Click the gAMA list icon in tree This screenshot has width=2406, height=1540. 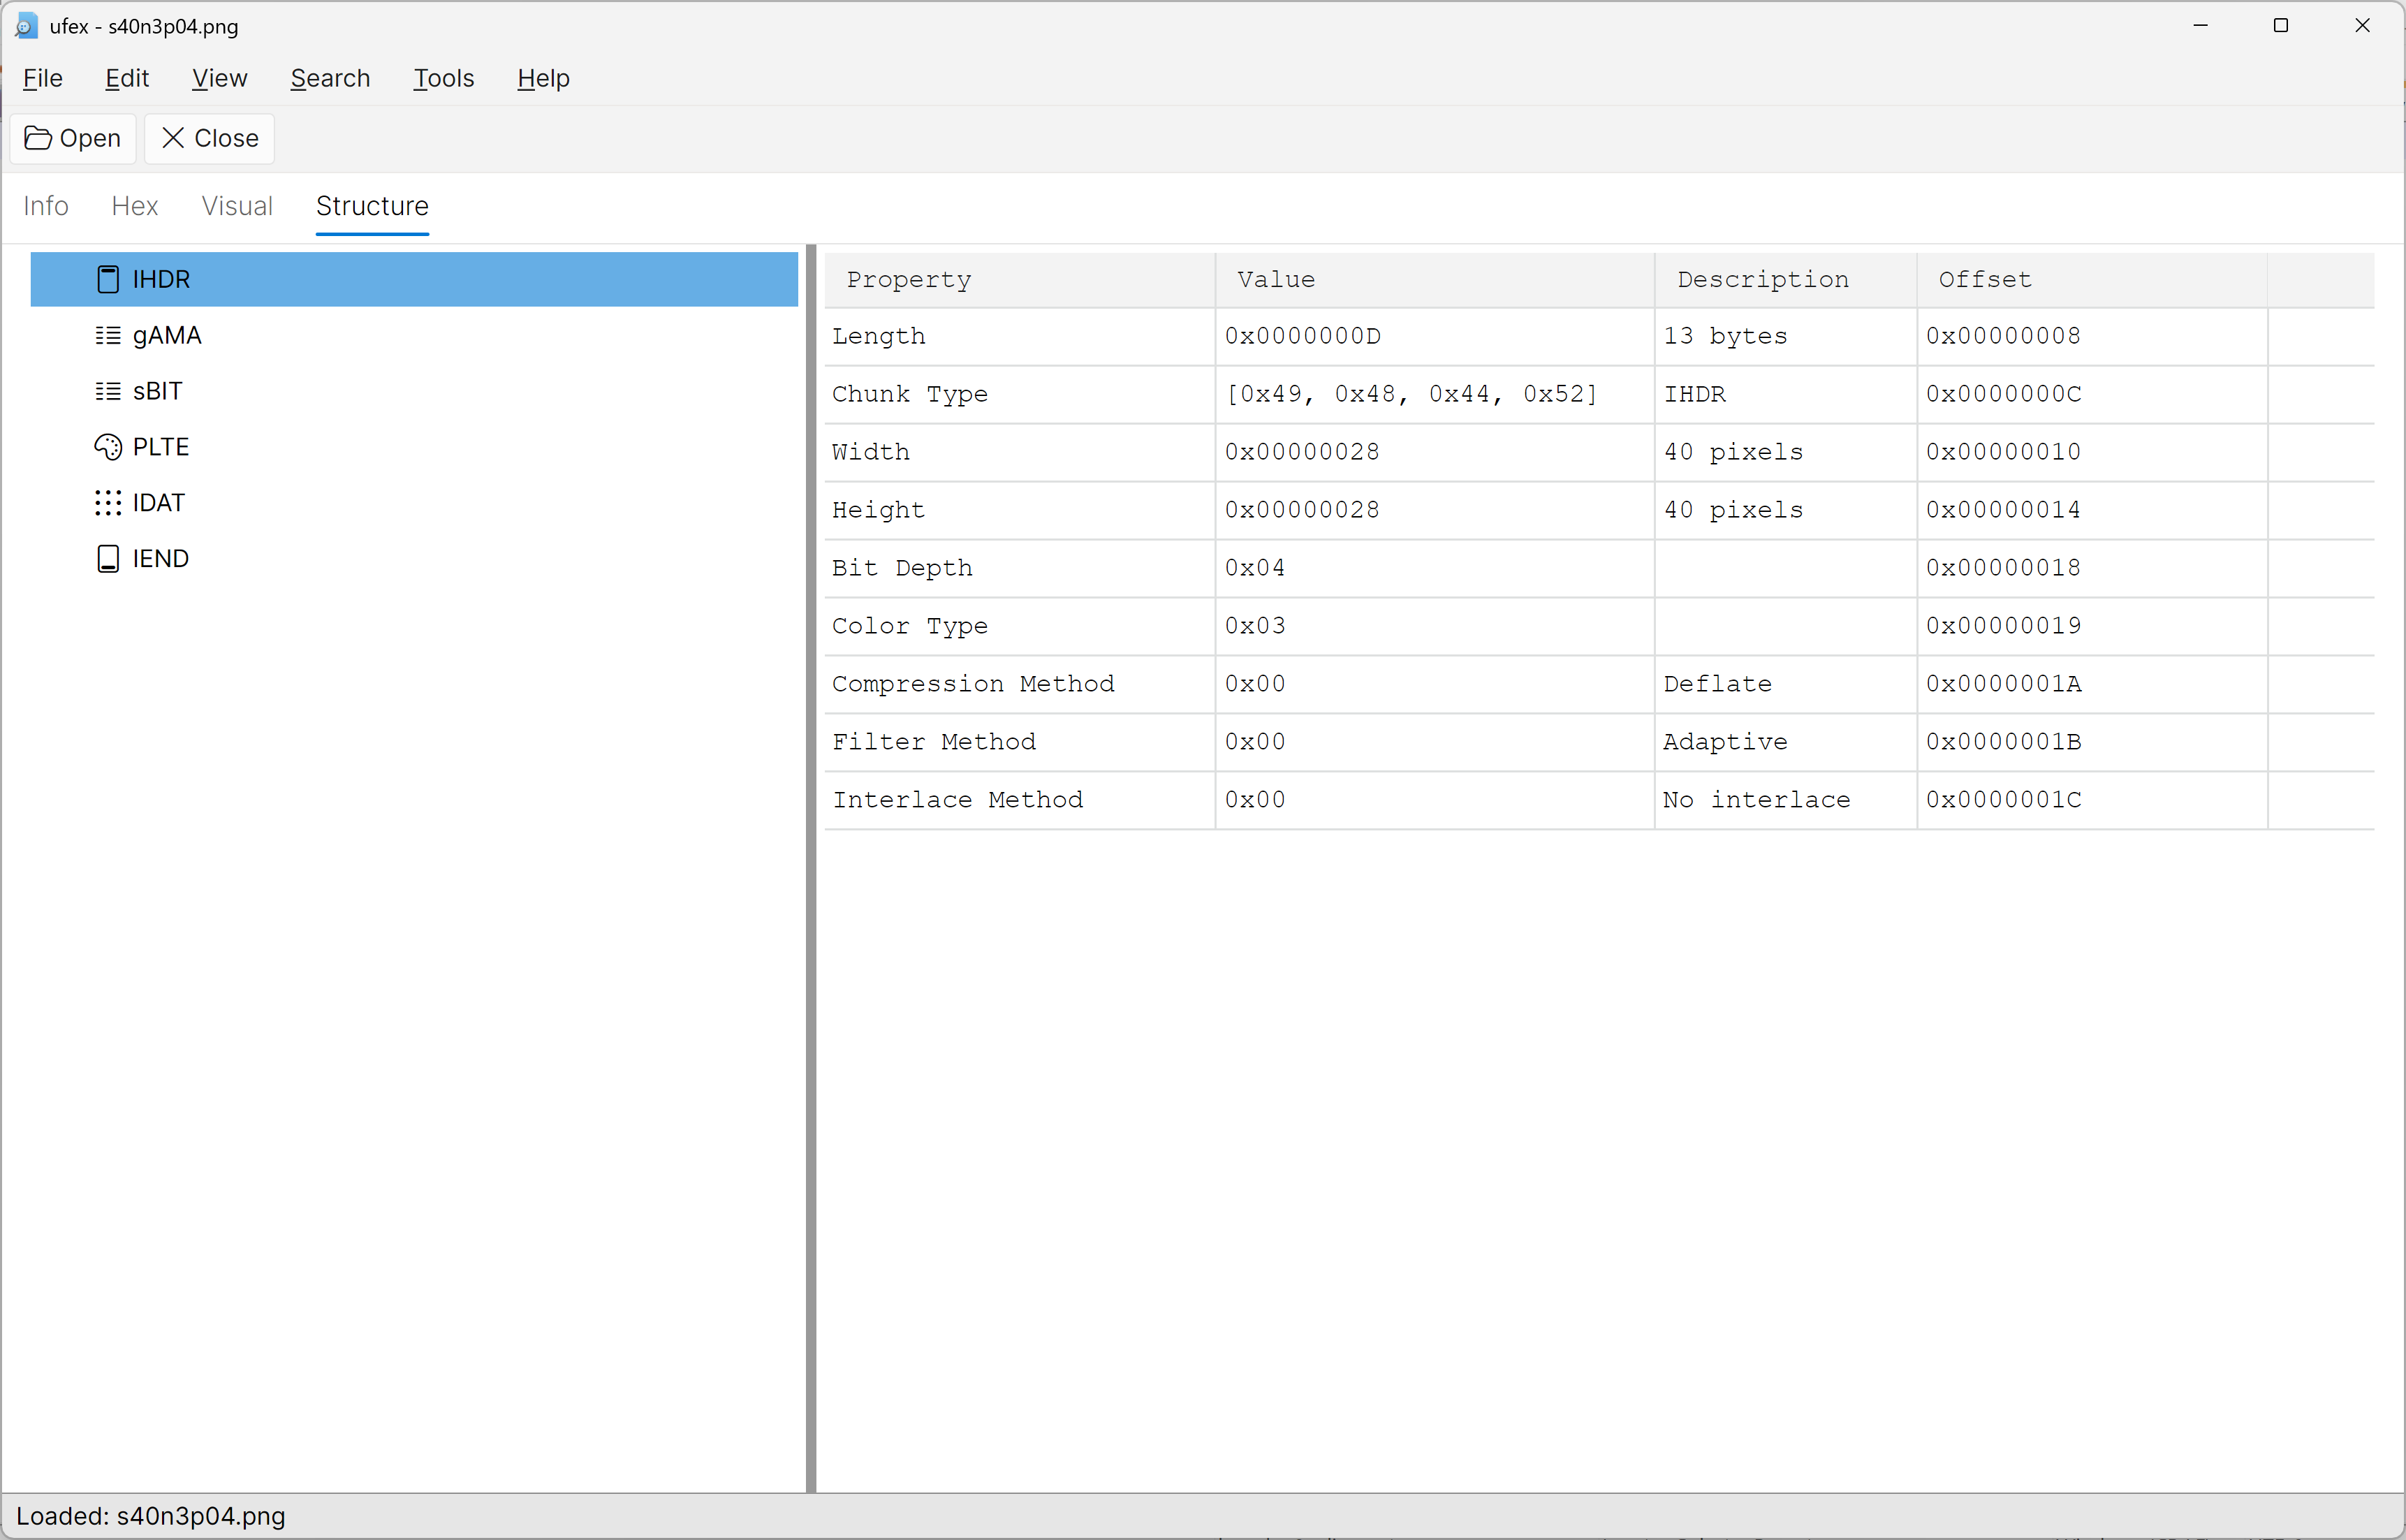point(108,335)
